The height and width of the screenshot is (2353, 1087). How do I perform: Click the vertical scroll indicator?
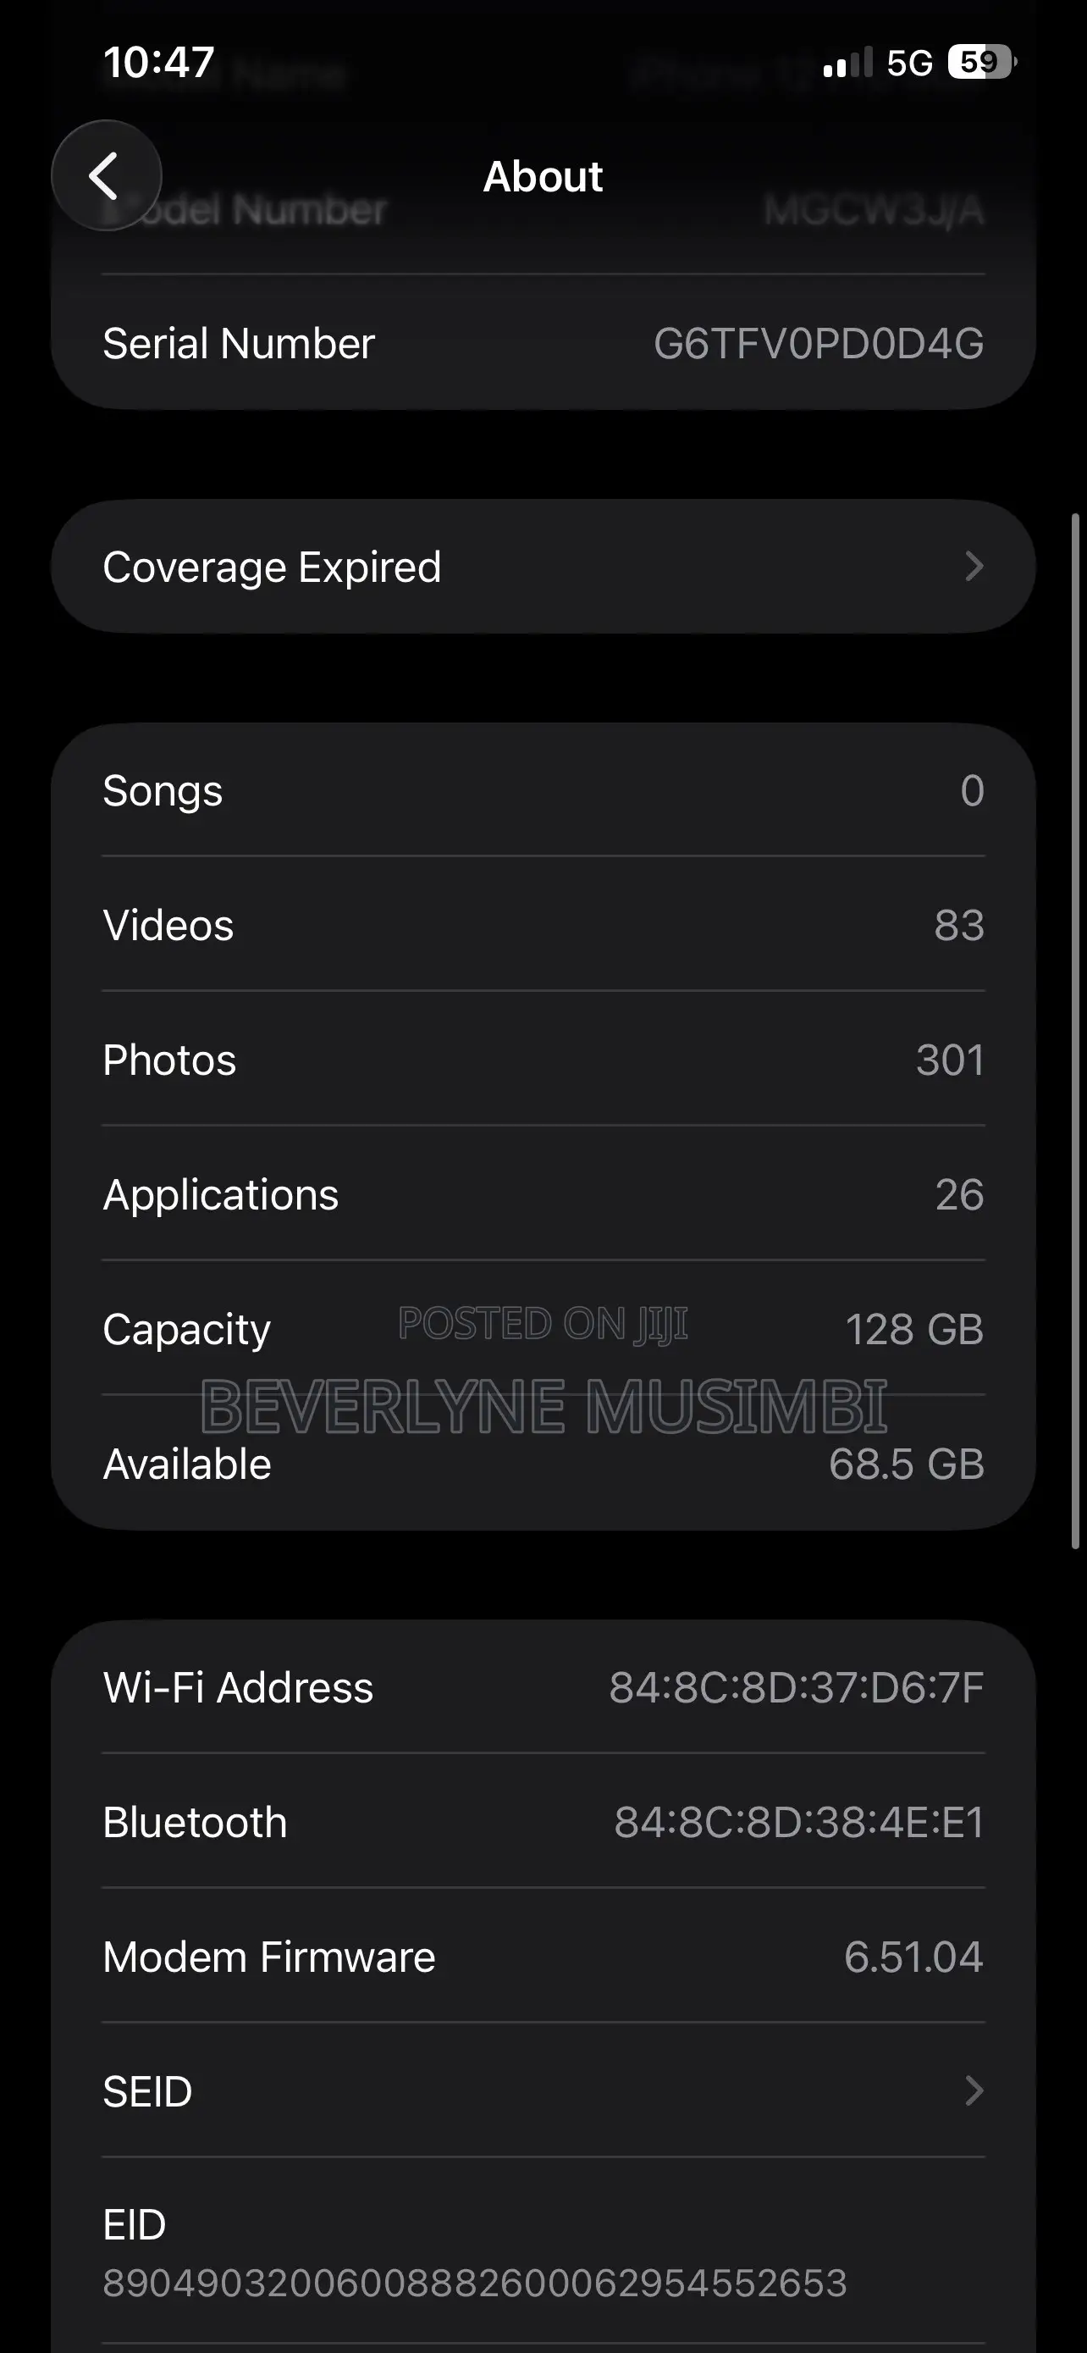1076,1032
